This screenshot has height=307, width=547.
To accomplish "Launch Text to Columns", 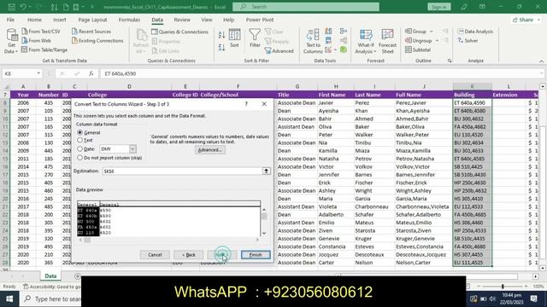I will click(313, 41).
